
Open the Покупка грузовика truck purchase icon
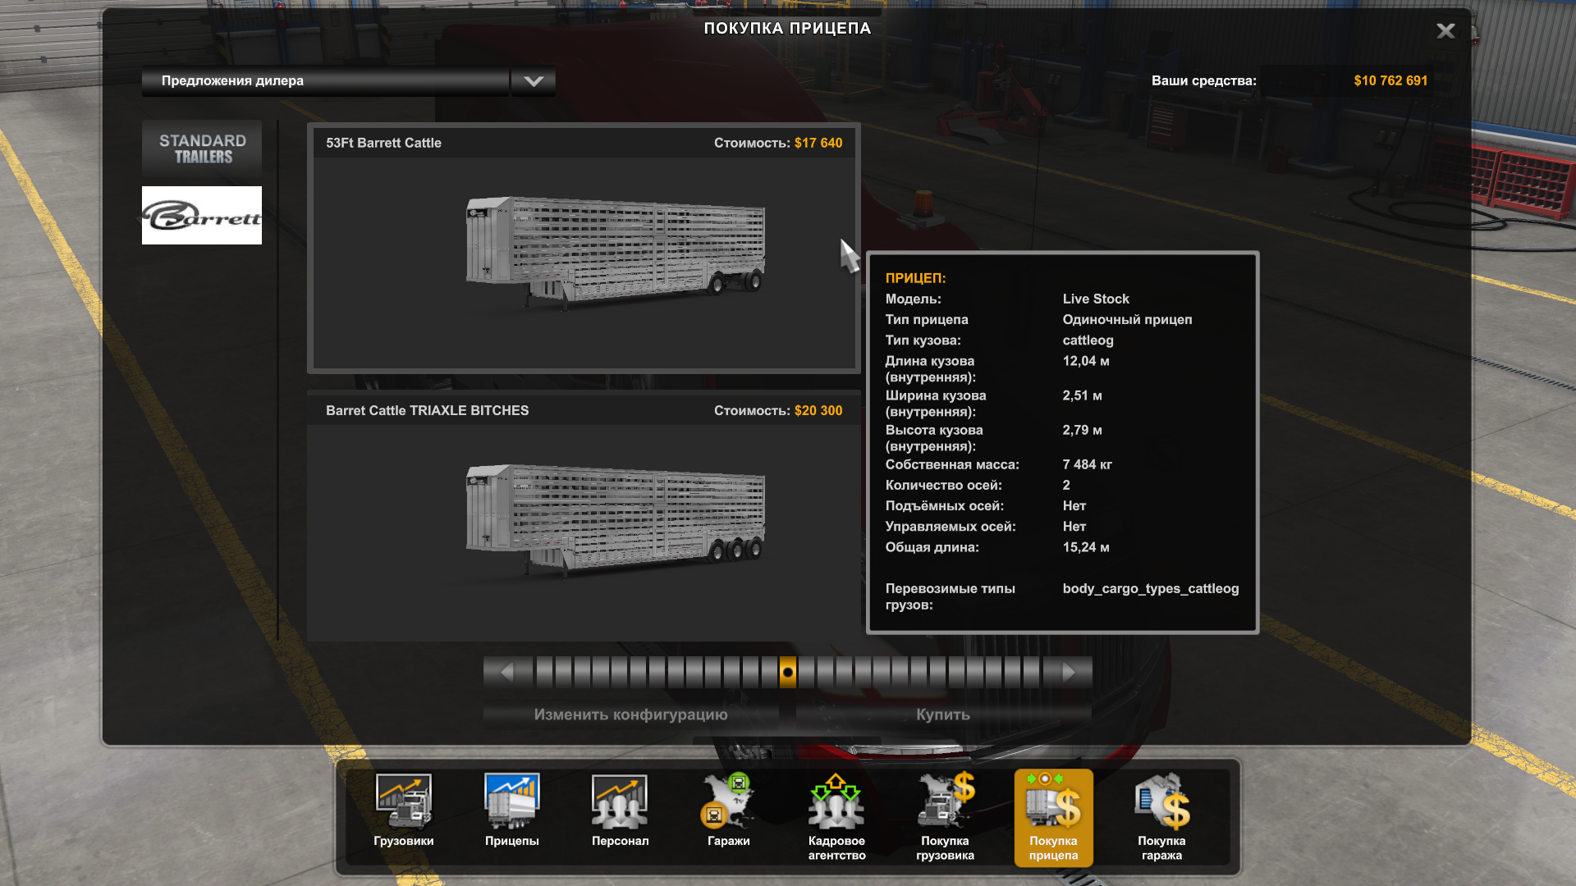tap(945, 817)
